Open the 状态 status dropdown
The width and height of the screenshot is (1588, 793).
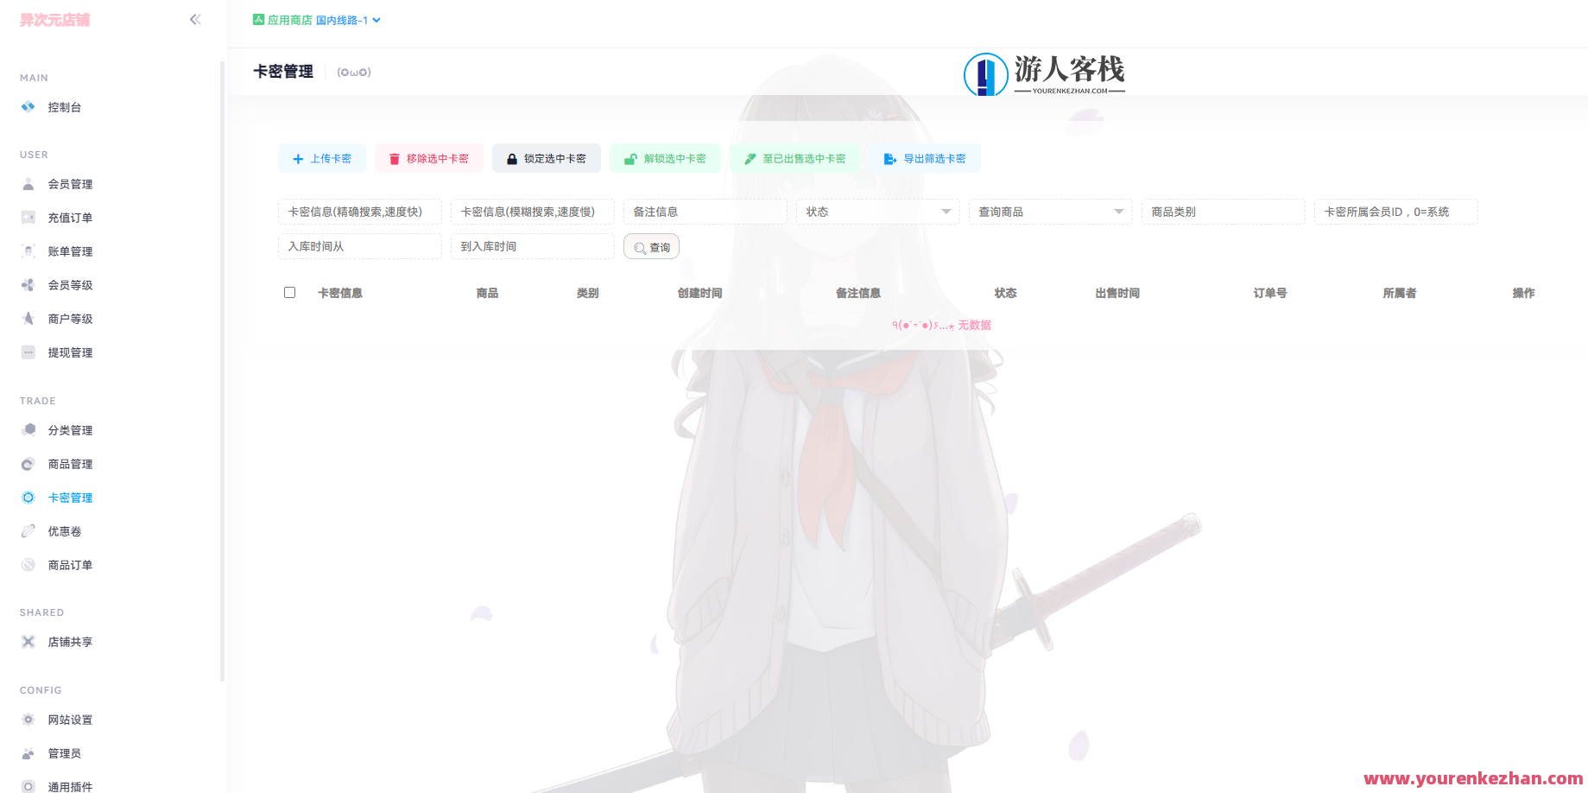[x=876, y=212]
